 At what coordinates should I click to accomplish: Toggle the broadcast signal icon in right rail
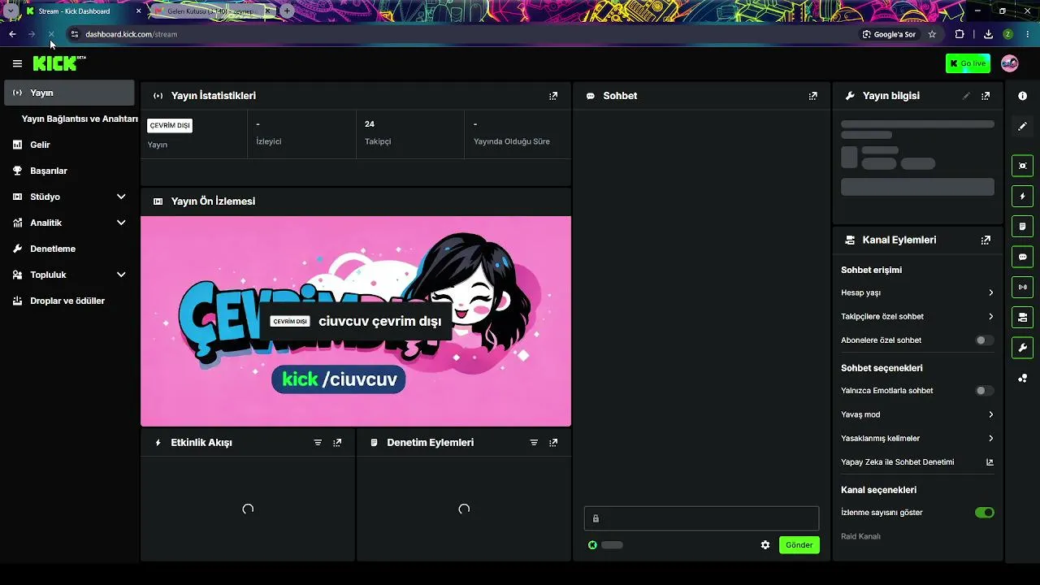click(1023, 287)
